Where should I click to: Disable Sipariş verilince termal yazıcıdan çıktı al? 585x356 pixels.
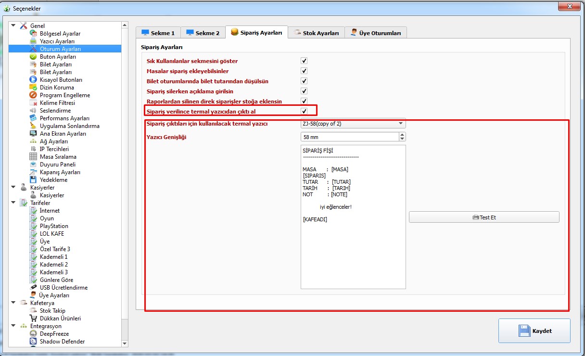304,112
